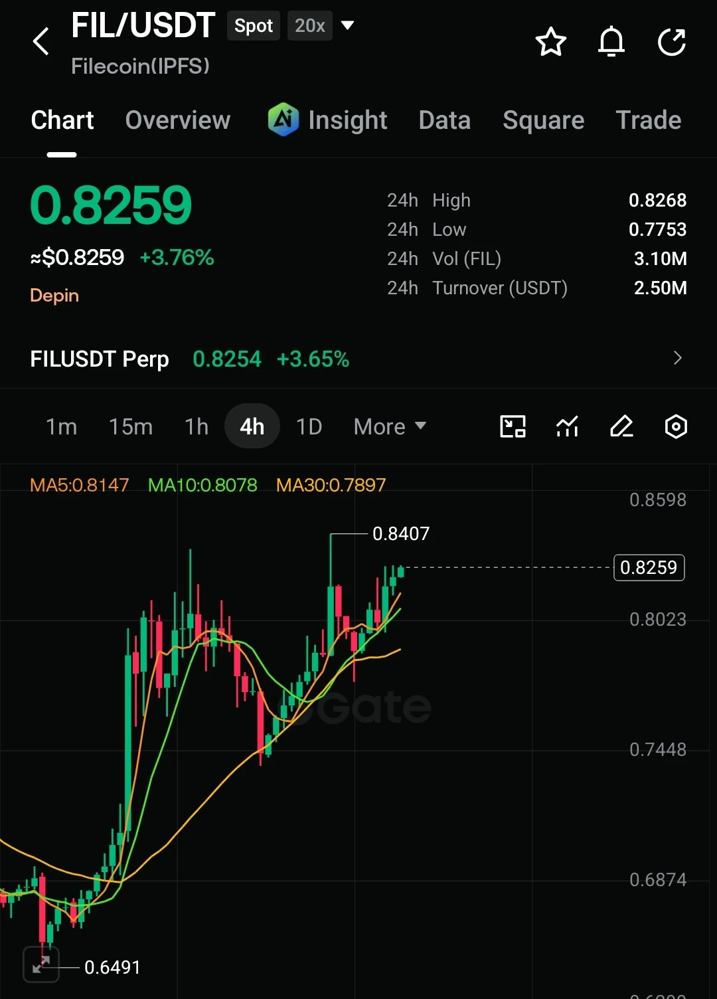Tap the 0.6874 axis label
Viewport: 717px width, 999px height.
pyautogui.click(x=657, y=879)
